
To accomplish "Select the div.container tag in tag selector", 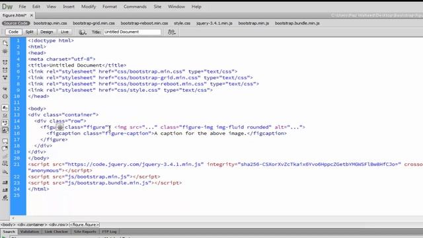I will click(x=32, y=225).
